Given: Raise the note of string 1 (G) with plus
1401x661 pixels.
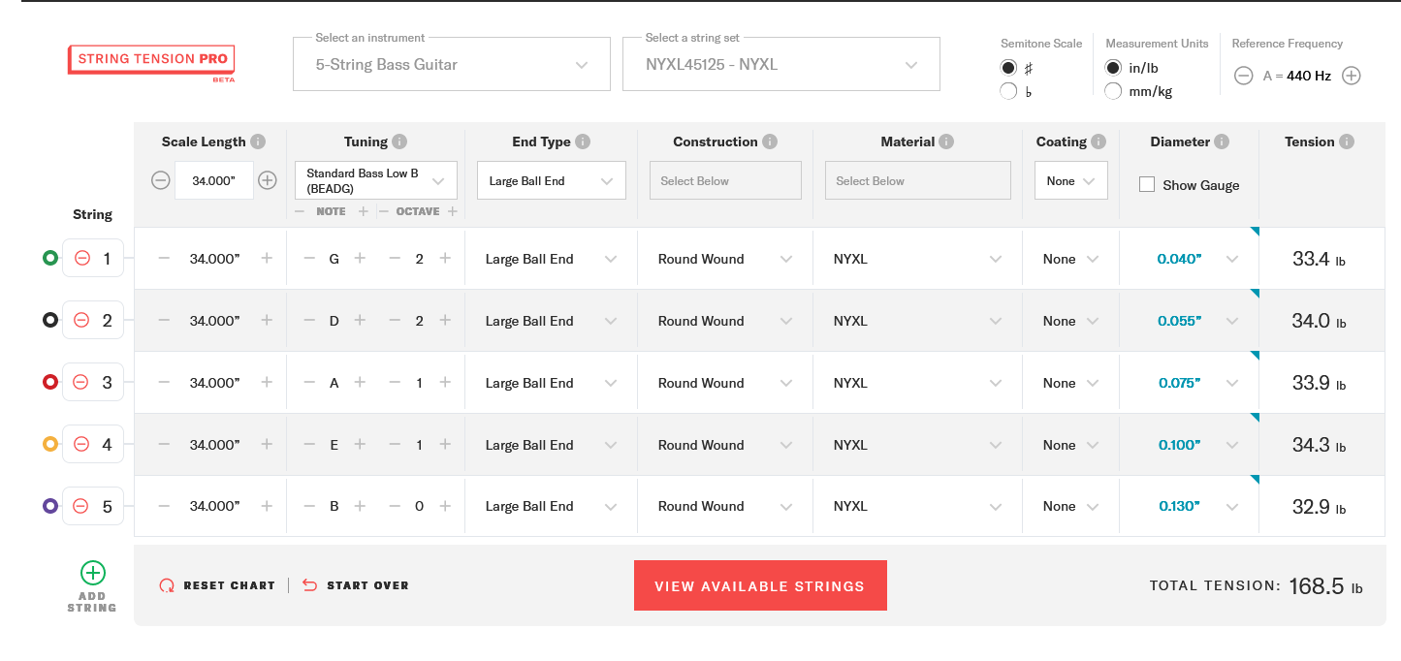Looking at the screenshot, I should [x=360, y=259].
